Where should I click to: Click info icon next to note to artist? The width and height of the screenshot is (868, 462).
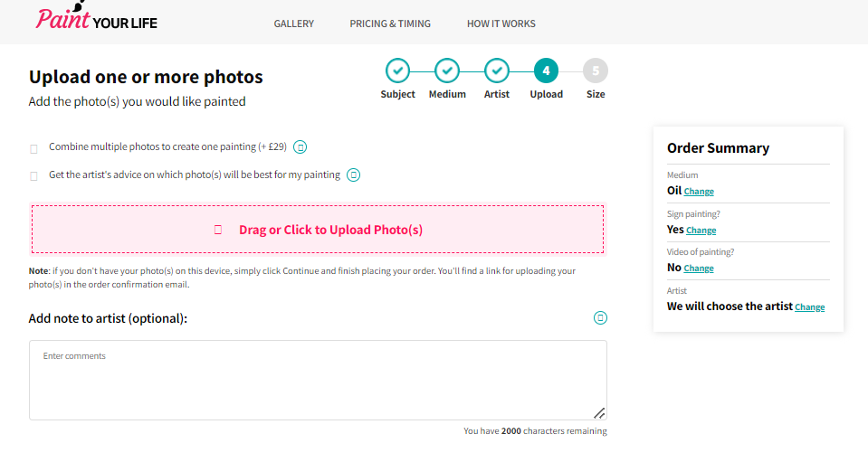[x=600, y=317]
